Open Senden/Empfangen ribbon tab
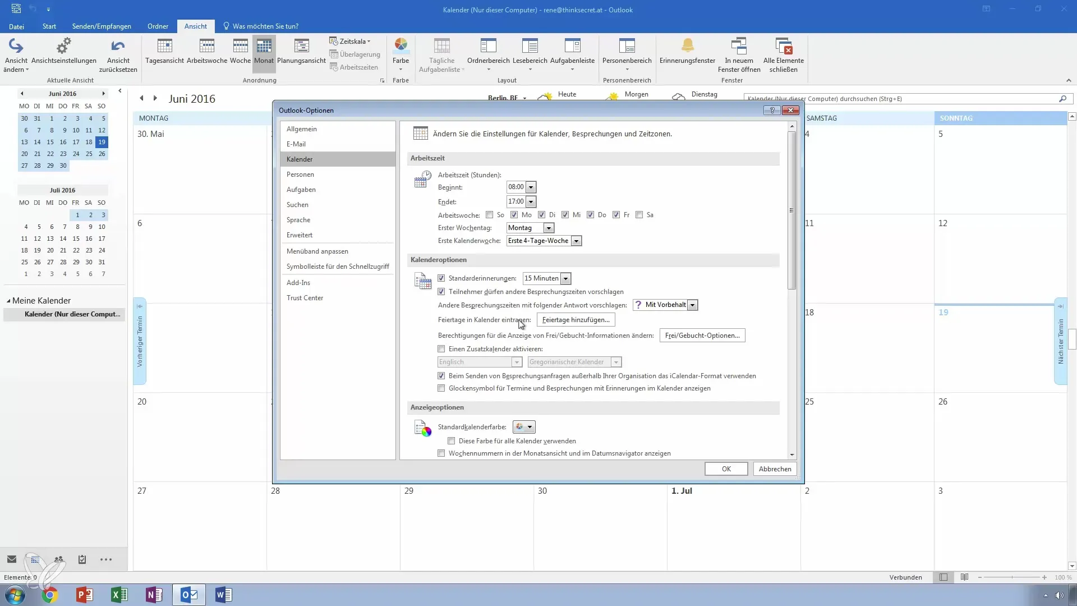The image size is (1077, 606). click(x=102, y=26)
